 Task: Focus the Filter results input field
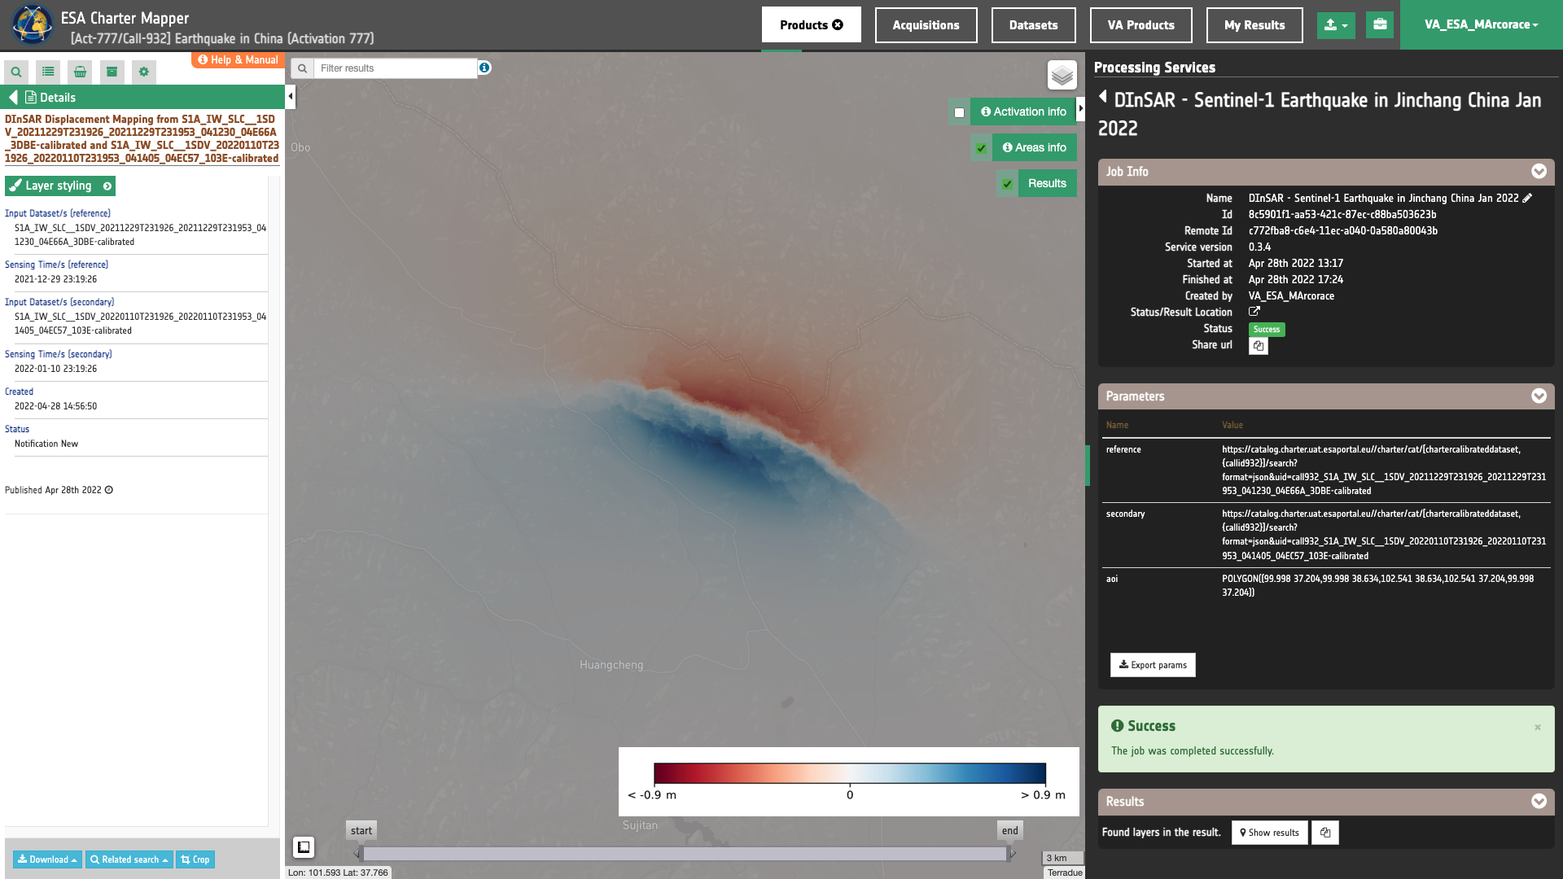tap(396, 68)
